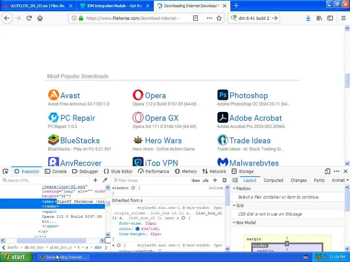
Task: Open the Opera GX download link
Action: click(x=162, y=118)
